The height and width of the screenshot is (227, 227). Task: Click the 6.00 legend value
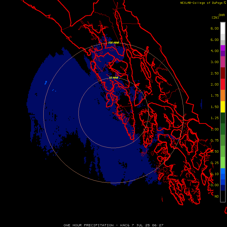click(x=215, y=40)
